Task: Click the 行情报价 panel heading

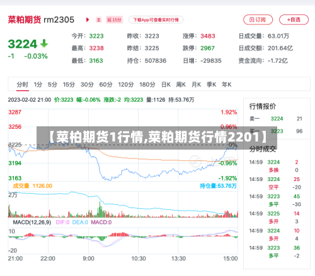Action: click(263, 106)
